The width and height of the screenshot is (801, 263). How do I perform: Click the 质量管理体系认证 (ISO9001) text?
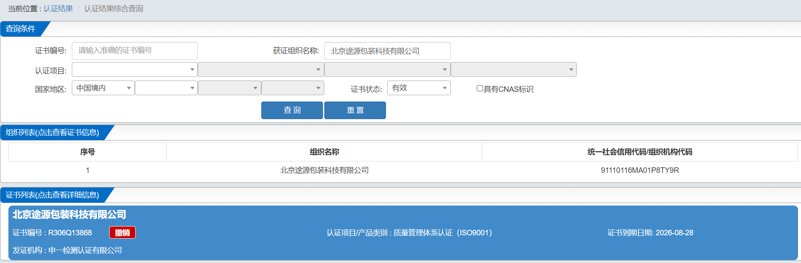pos(443,233)
